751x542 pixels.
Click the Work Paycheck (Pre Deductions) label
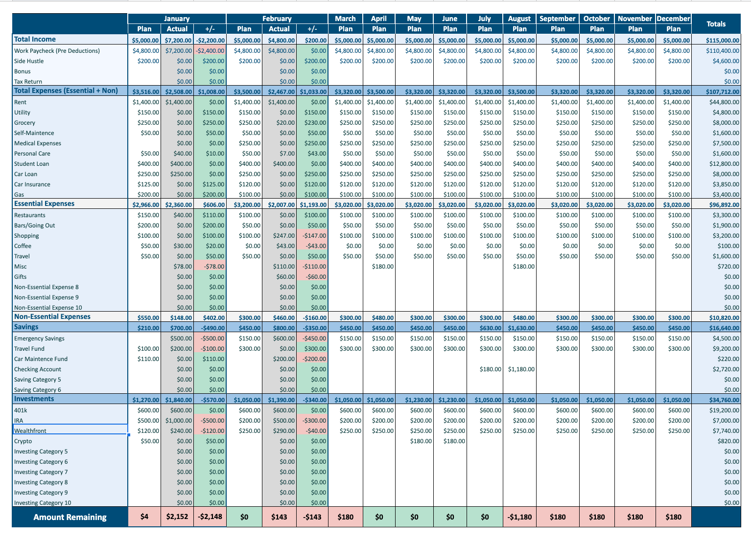tap(57, 51)
